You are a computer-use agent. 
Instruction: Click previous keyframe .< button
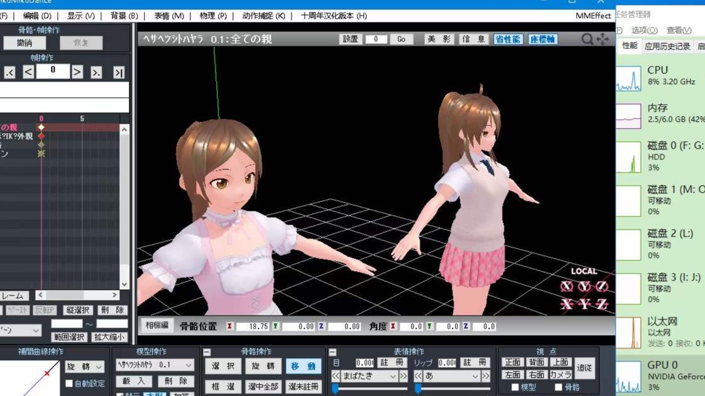point(9,73)
